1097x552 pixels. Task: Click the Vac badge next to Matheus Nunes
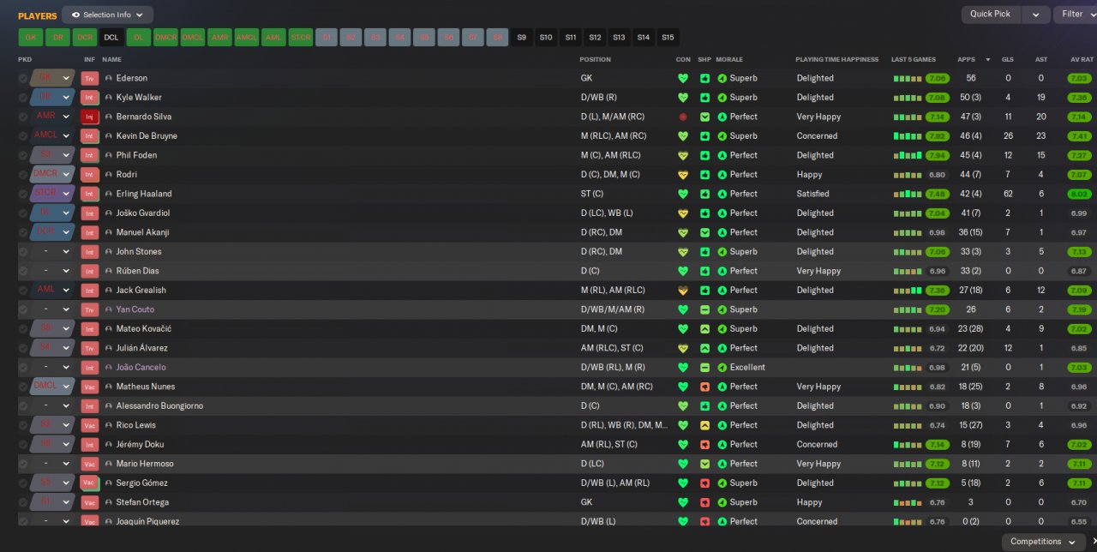(89, 387)
